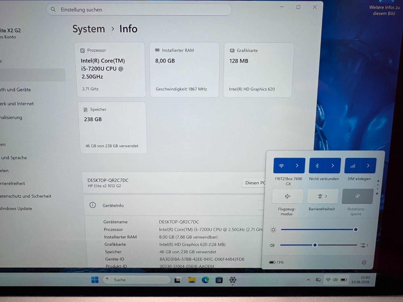Screen dimensions: 403x302
Task: Collapse the Geräteinfo section header
Action: point(174,205)
